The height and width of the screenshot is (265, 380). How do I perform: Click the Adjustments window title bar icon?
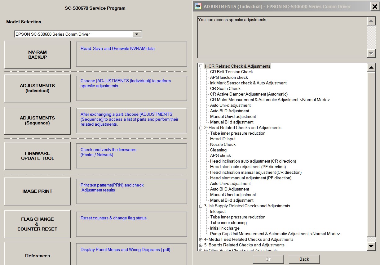(198, 6)
